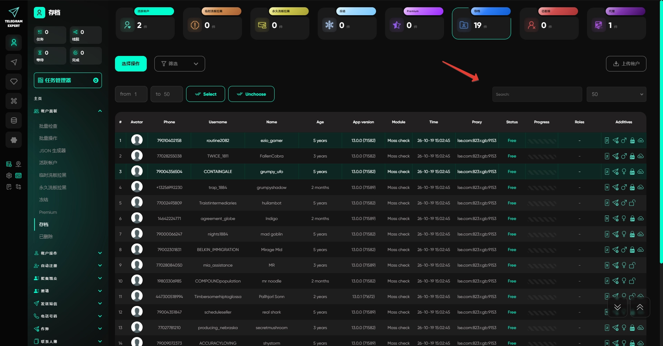
Task: Click the paper plane icon in the left rail
Action: tap(14, 62)
